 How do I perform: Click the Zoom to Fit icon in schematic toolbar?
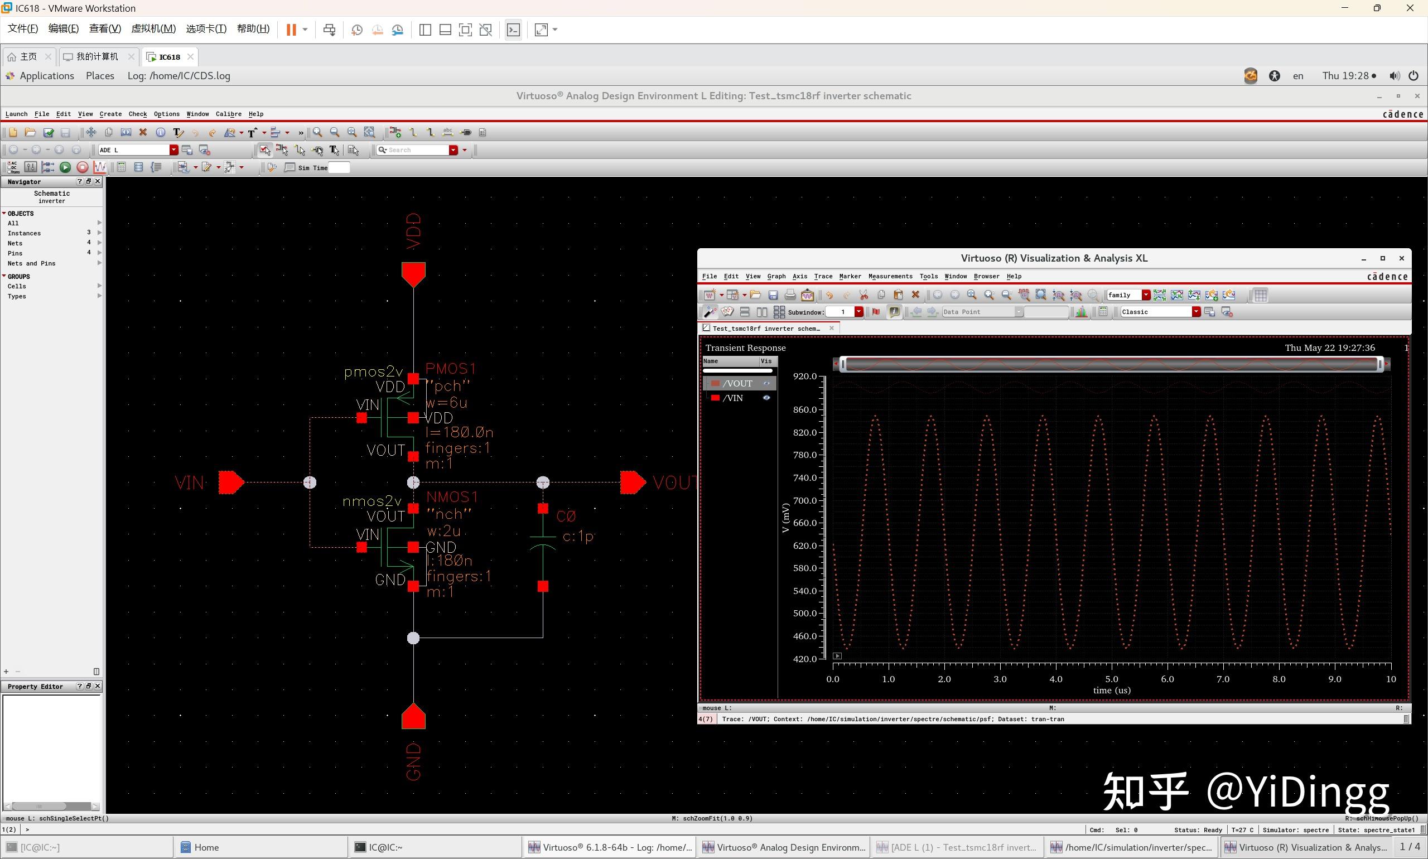pos(352,133)
